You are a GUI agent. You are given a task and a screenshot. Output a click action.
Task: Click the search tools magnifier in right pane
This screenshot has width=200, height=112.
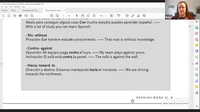[x=197, y=22]
